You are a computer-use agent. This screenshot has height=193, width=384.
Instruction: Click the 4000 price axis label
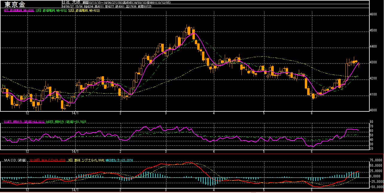[x=373, y=110]
